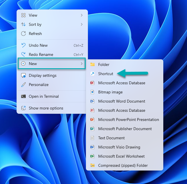Screen dimensions: 187x184
Task: Click the Personalize paintbrush icon
Action: click(x=23, y=85)
